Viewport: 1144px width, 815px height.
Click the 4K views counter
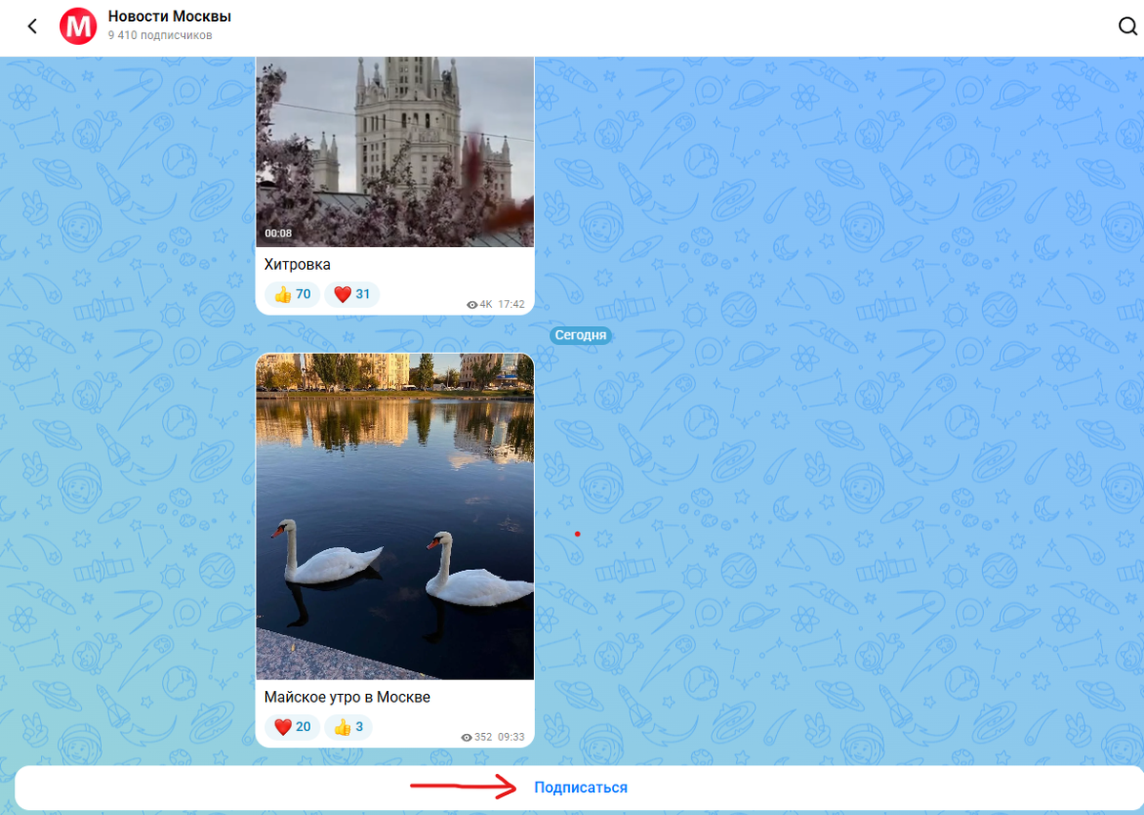480,304
